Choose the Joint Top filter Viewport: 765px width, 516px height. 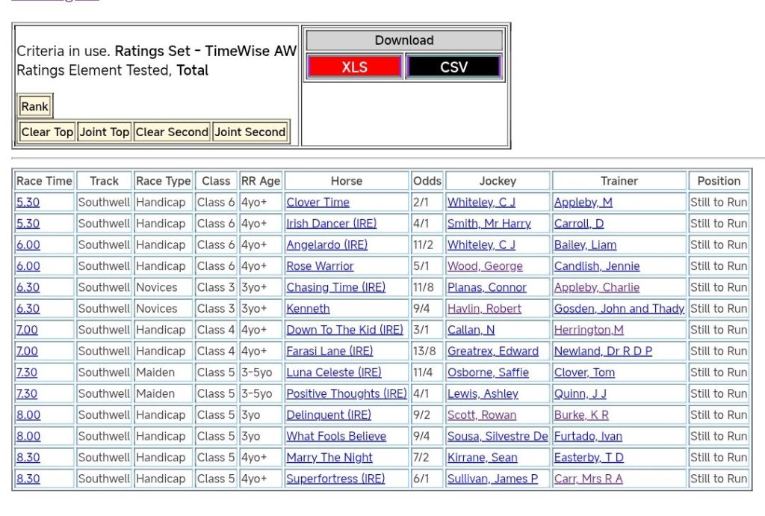(x=105, y=132)
